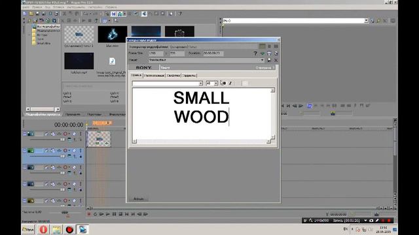Open views dropdown arrow in second toolbar row

click(109, 20)
